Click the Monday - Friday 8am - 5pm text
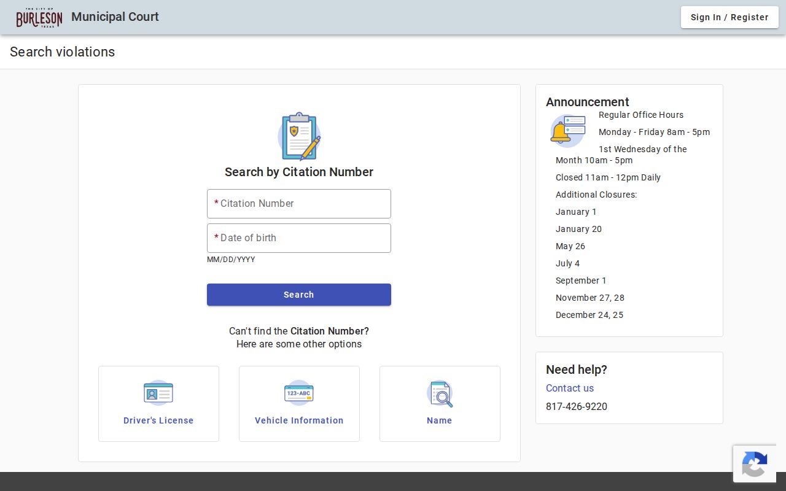 point(654,132)
